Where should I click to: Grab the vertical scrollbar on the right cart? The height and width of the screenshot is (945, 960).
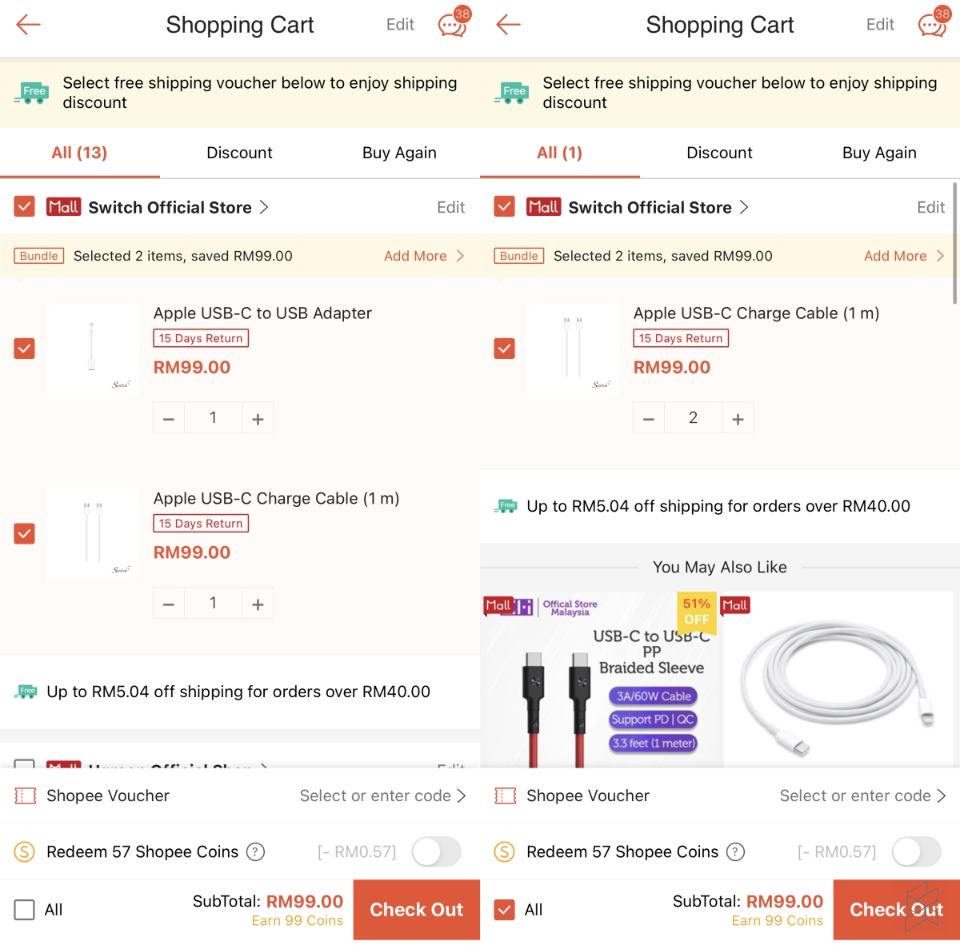click(x=954, y=244)
